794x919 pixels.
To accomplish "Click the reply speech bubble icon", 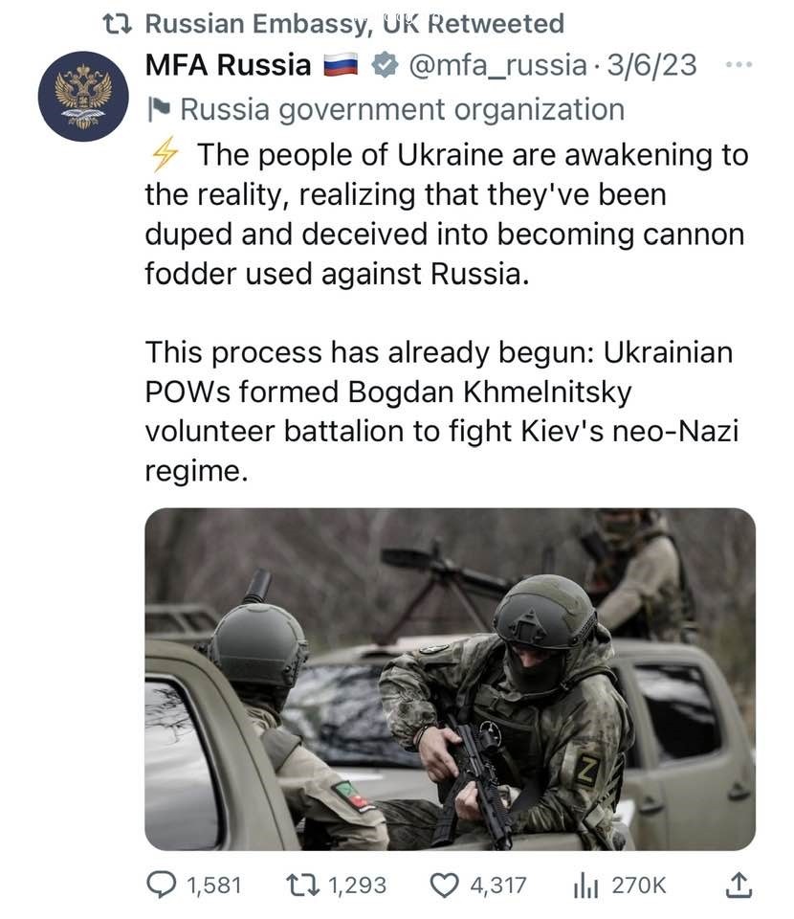I will 161,885.
